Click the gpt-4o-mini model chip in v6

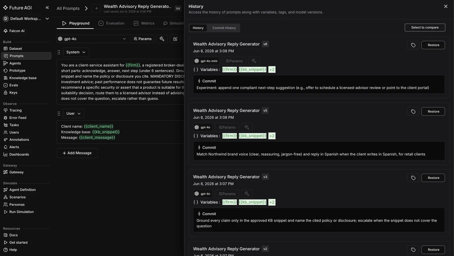[206, 61]
